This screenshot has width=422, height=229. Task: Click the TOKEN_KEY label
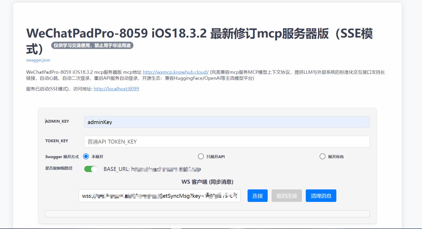point(57,141)
